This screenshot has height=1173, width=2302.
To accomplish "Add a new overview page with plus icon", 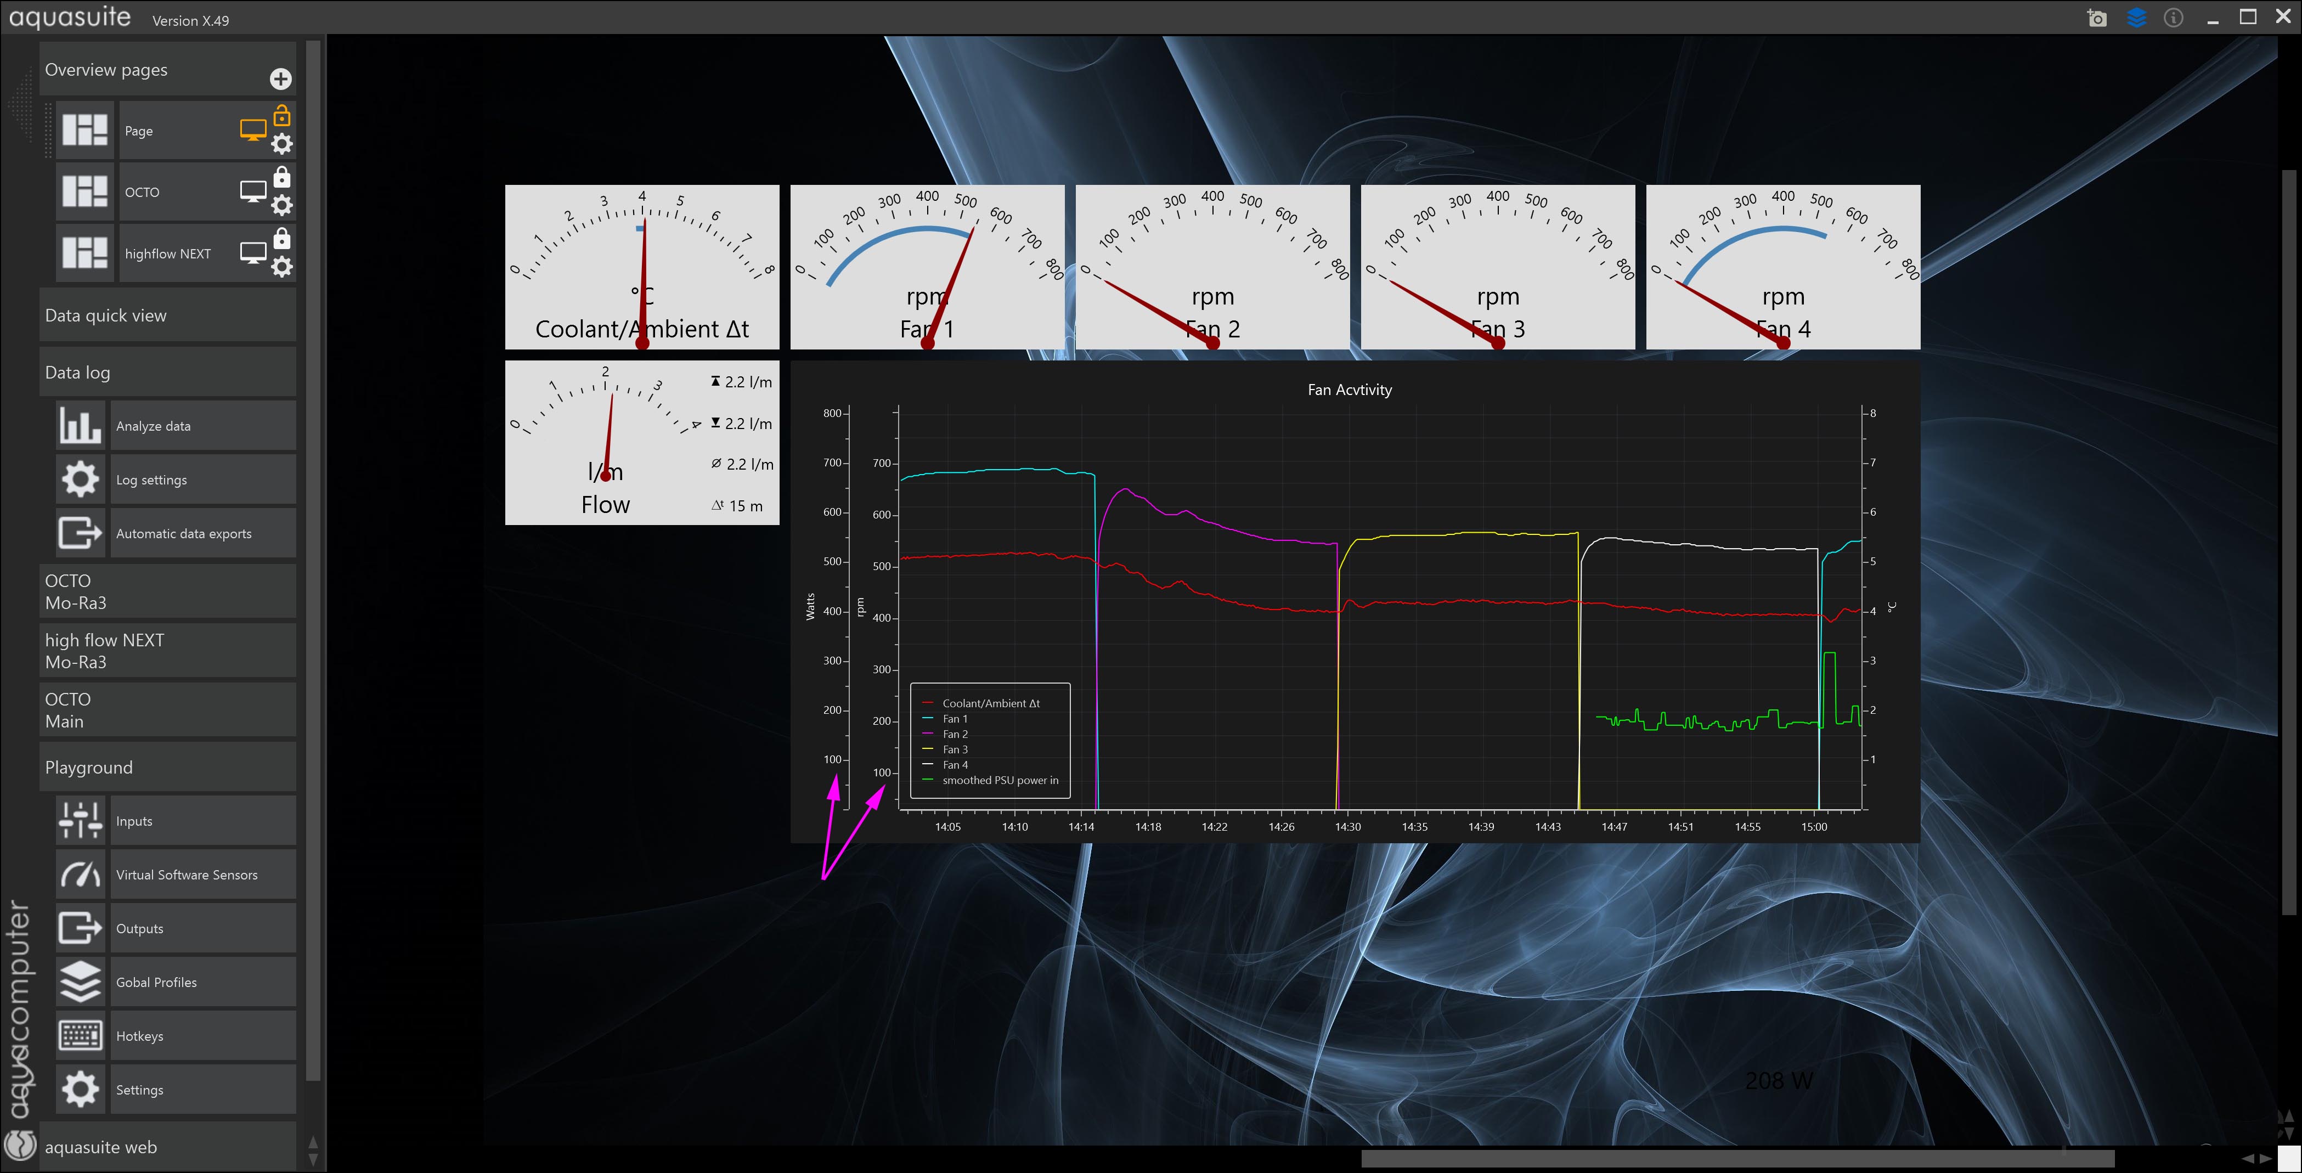I will coord(280,78).
